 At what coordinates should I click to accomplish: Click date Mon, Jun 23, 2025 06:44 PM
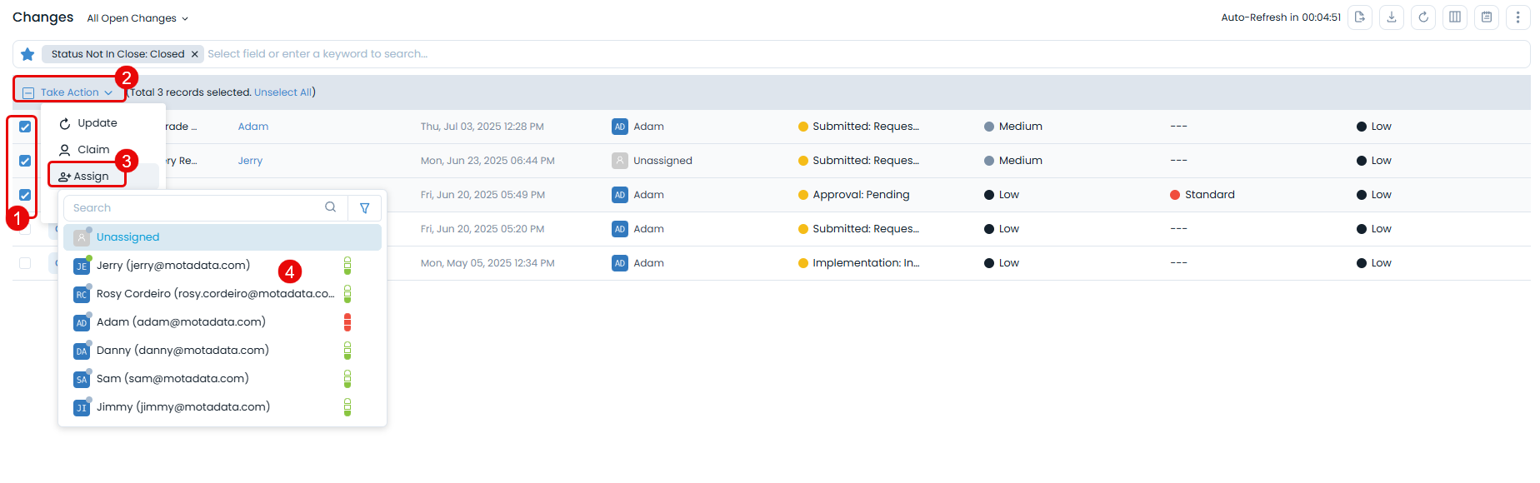[x=487, y=161]
